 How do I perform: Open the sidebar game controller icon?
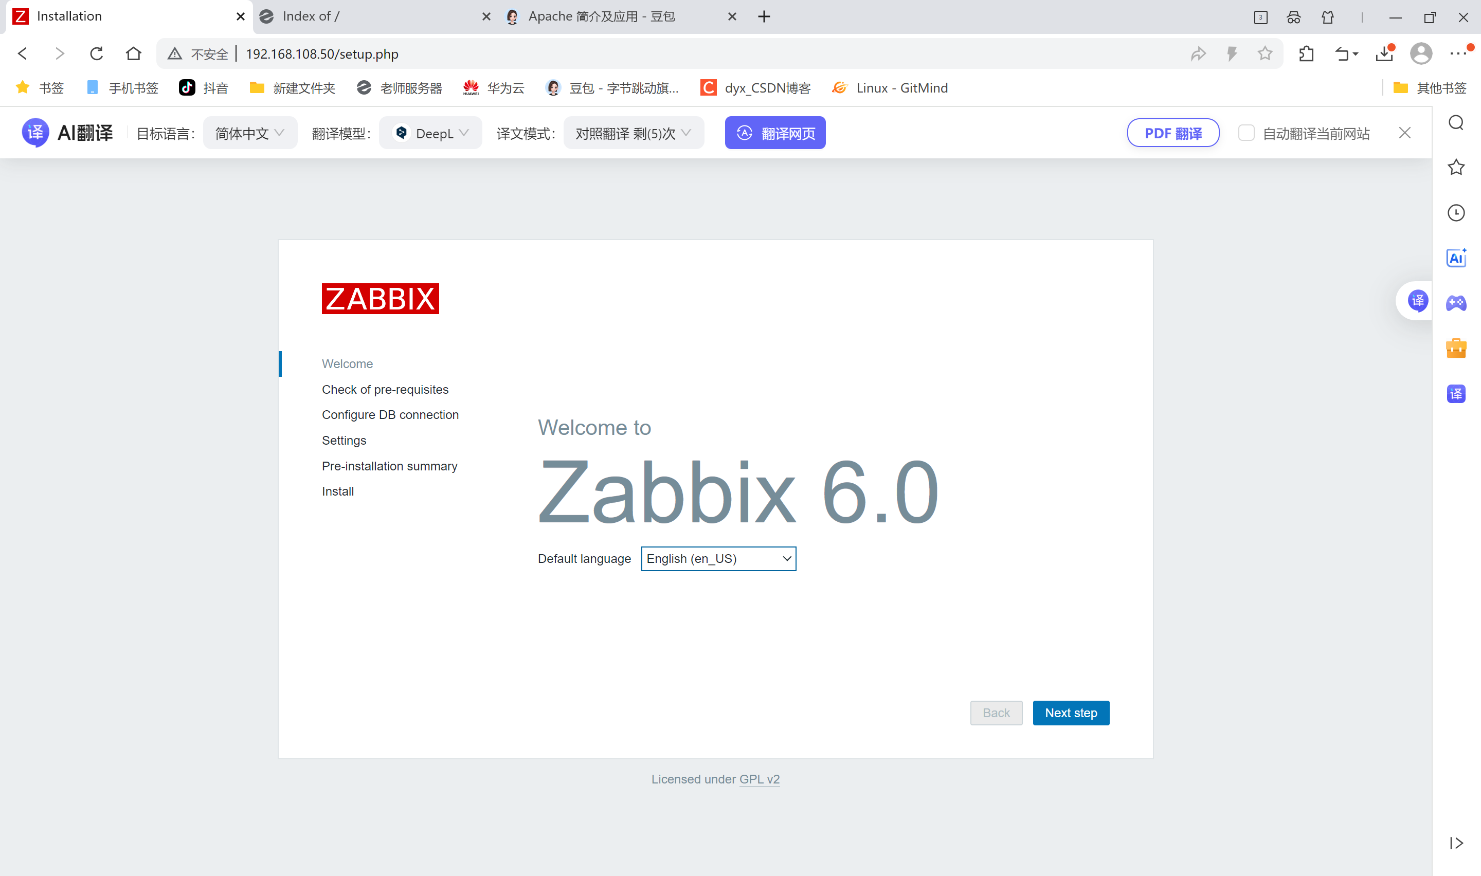[1456, 303]
